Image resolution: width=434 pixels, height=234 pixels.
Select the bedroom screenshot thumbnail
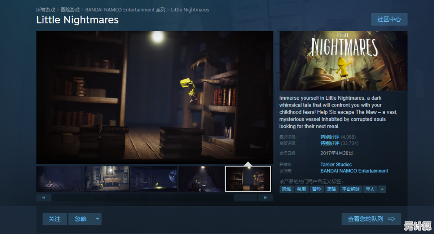click(x=106, y=179)
